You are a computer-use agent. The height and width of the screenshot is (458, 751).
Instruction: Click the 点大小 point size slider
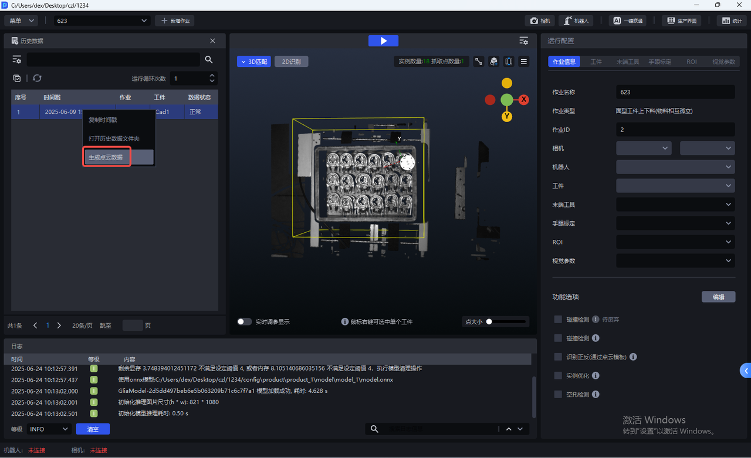click(x=506, y=321)
